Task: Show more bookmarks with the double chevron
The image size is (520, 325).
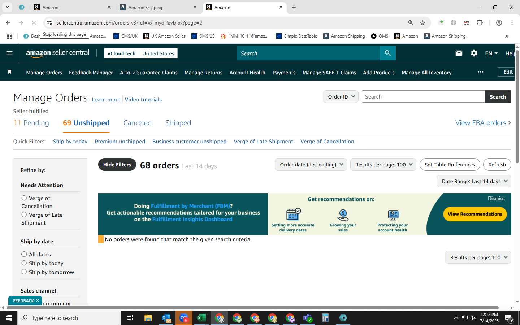Action: (507, 36)
